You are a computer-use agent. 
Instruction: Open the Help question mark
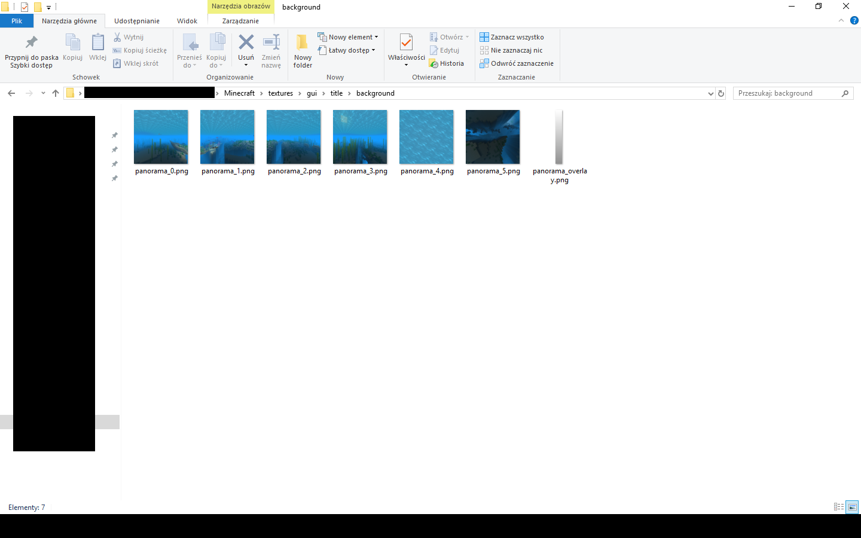click(x=854, y=20)
